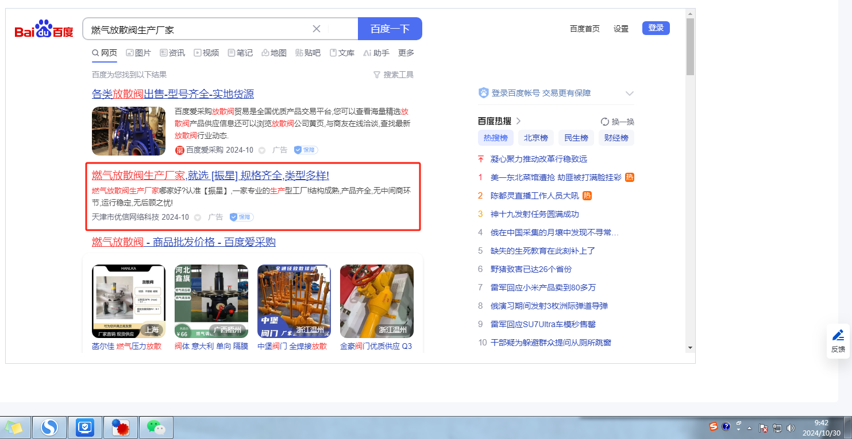The image size is (852, 439).
Task: Select the 热搜榜 hot list tab
Action: [x=496, y=138]
